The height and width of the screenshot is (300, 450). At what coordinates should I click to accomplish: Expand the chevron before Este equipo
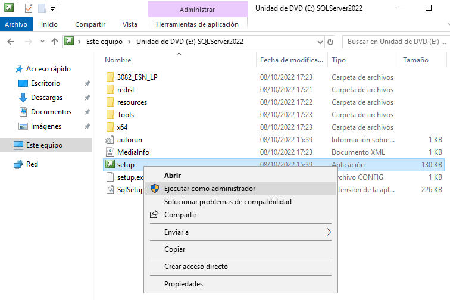point(80,42)
